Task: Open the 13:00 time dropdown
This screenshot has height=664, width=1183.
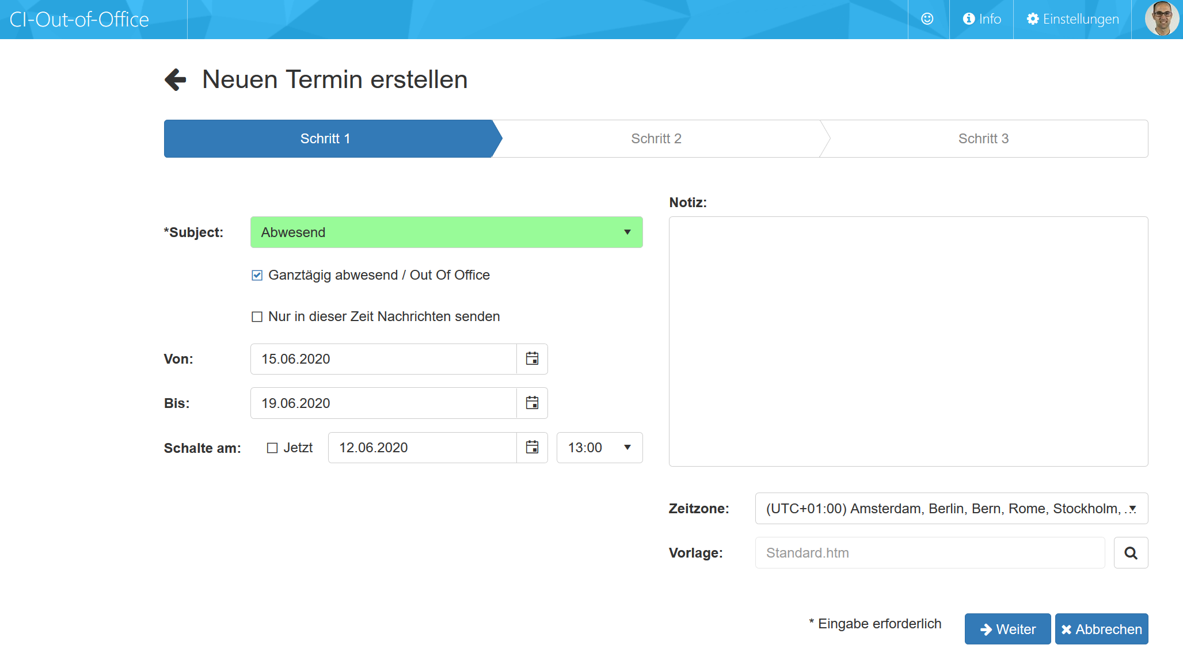Action: click(599, 448)
